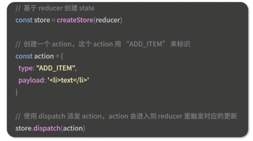The height and width of the screenshot is (141, 253).
Task: Click the word dispatch in the last comment
Action: (x=52, y=116)
